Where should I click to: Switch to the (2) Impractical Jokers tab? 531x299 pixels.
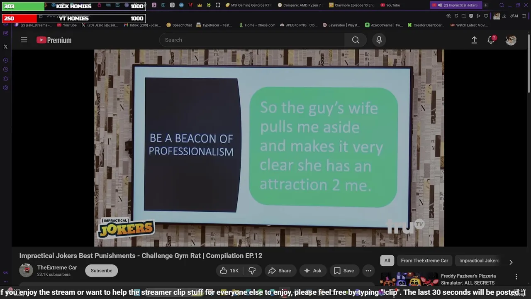point(456,5)
